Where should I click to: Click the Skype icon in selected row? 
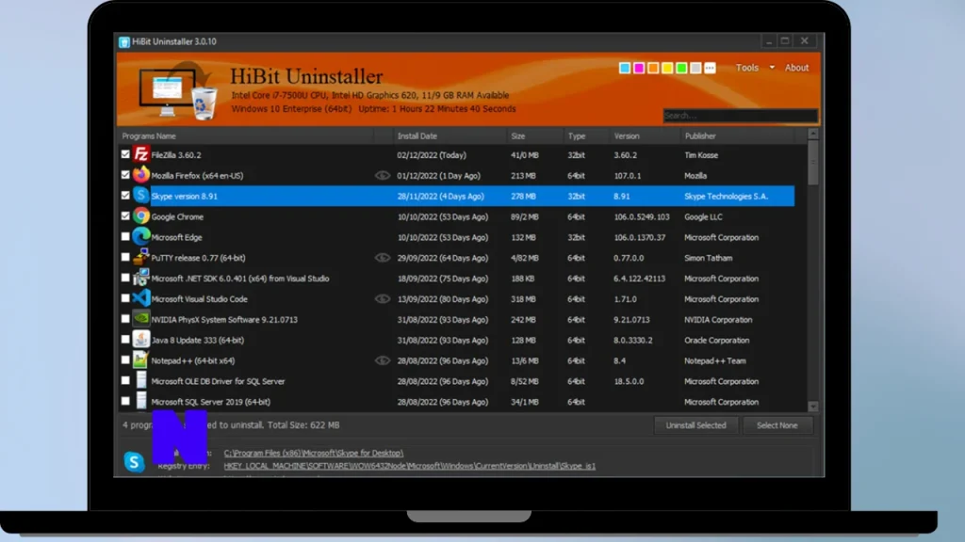pyautogui.click(x=141, y=196)
